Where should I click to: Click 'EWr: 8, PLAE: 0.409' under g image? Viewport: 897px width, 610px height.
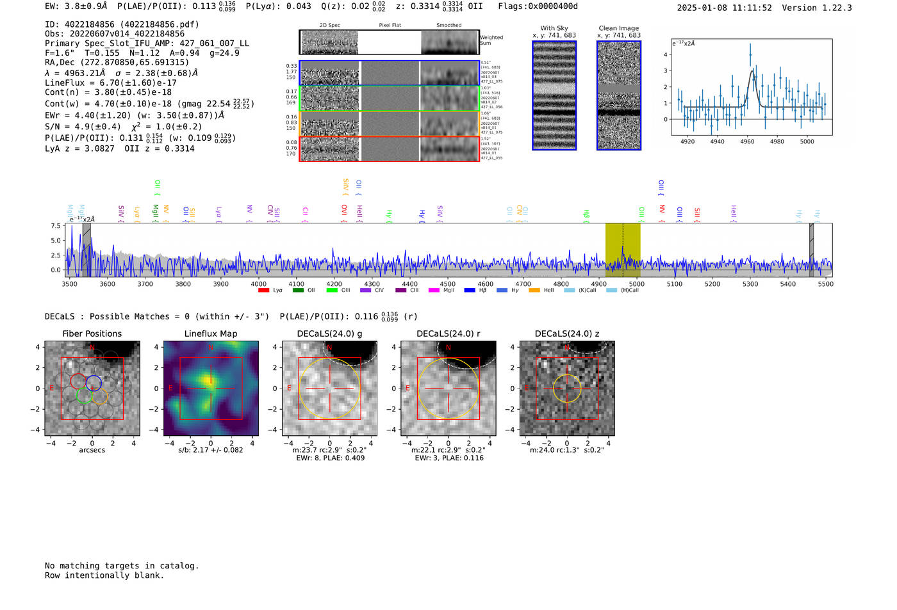point(331,458)
